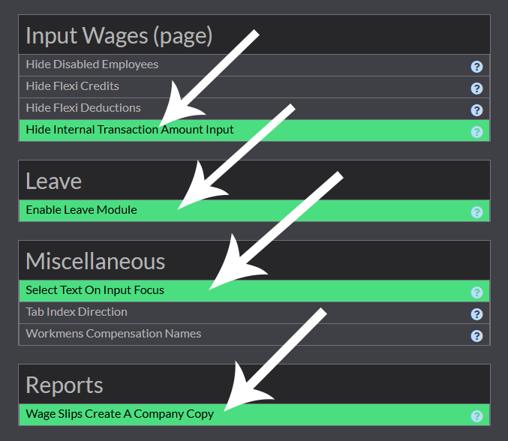Toggle Select Text On Input Focus

[x=95, y=290]
